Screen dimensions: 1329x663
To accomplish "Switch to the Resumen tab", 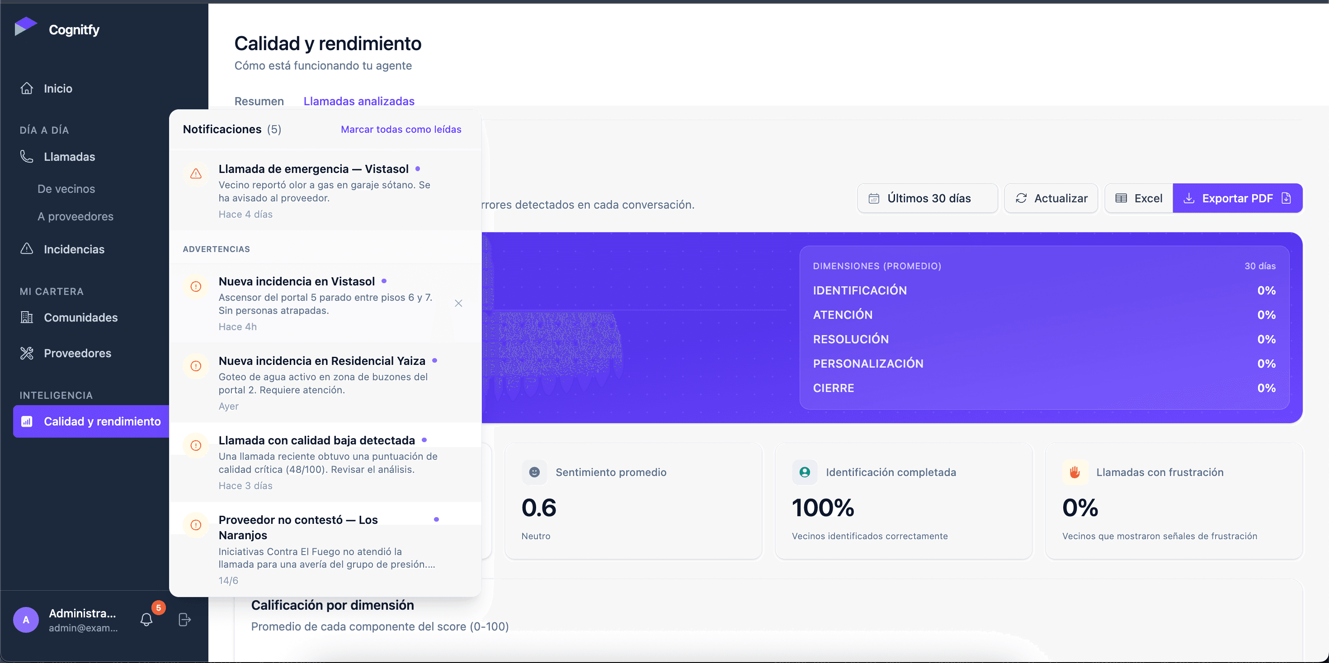I will pos(259,101).
